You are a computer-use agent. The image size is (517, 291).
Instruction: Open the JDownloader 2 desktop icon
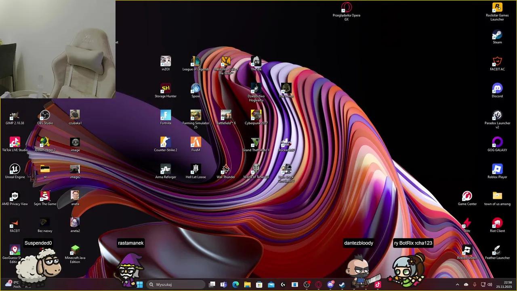[45, 145]
